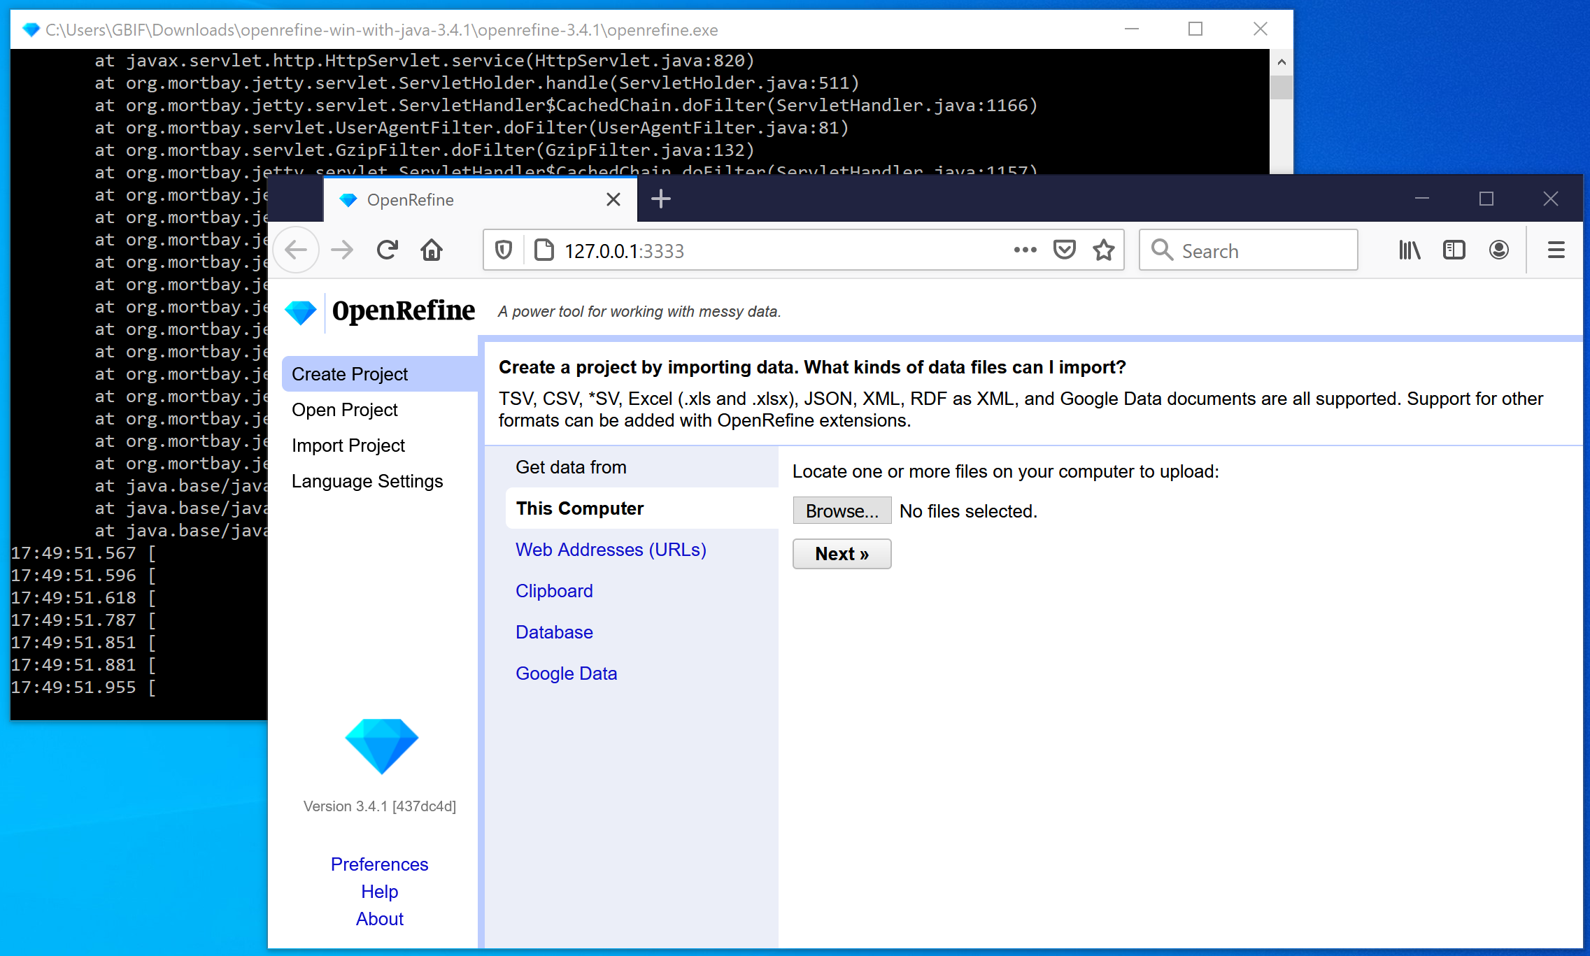Open a new tab with plus button
The image size is (1590, 956).
pos(660,199)
